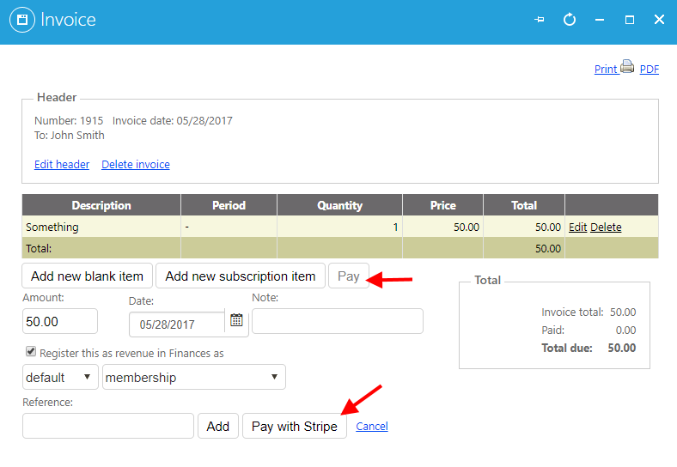Toggle Register this as revenue checkbox

31,351
